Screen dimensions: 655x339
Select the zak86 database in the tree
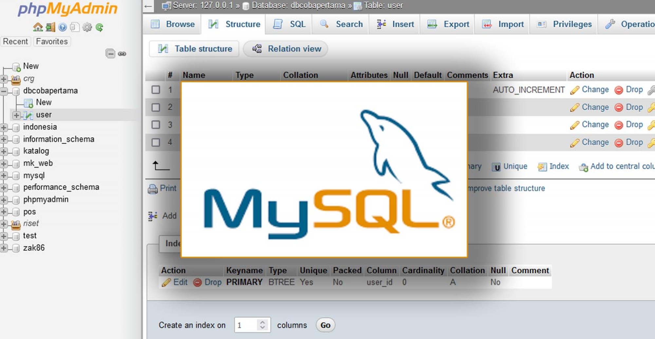(34, 248)
